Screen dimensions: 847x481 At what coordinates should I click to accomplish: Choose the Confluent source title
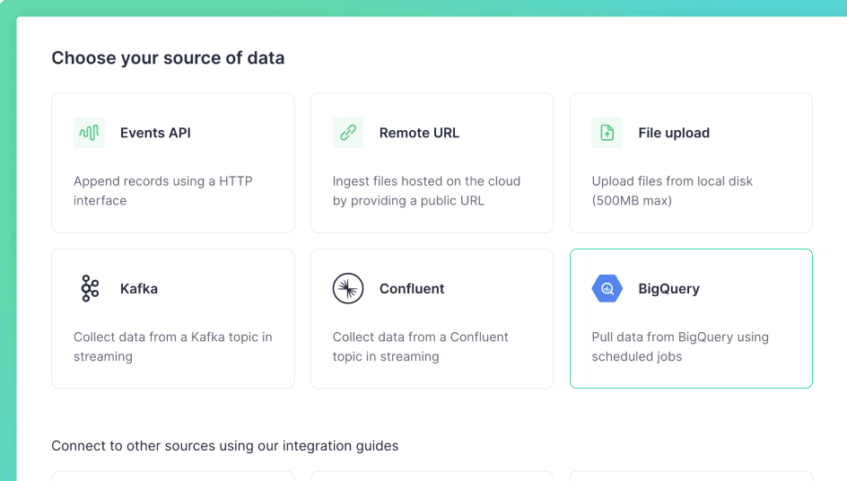click(x=412, y=289)
